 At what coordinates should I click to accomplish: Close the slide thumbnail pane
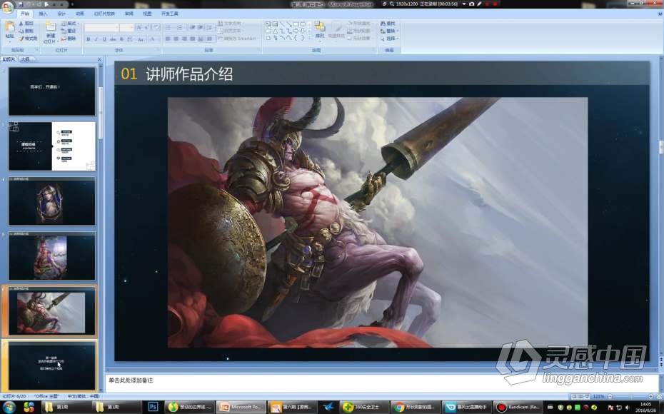pos(99,59)
